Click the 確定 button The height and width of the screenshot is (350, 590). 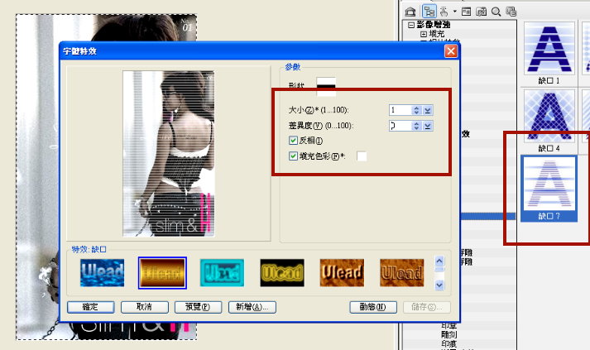coord(91,307)
